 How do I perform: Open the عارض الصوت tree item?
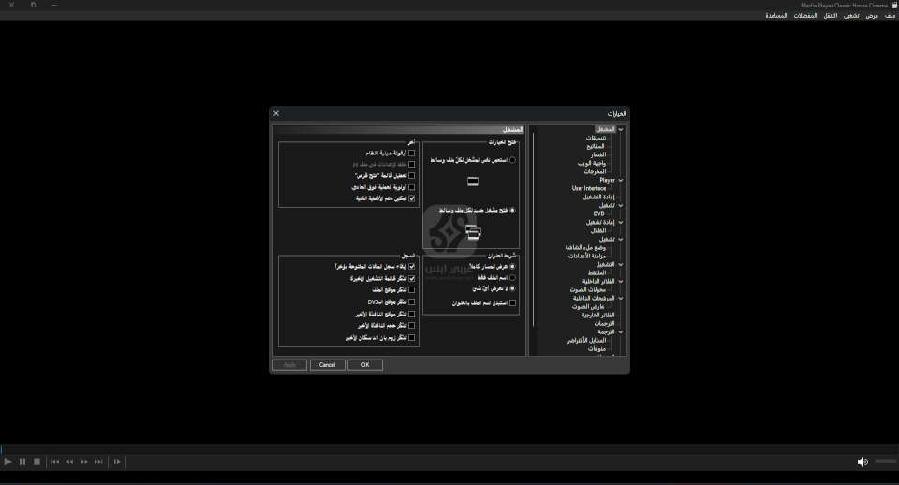[588, 307]
